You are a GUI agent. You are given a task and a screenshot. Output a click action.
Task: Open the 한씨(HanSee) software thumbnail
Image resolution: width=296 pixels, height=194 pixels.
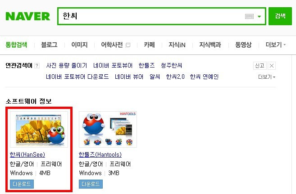(x=39, y=129)
